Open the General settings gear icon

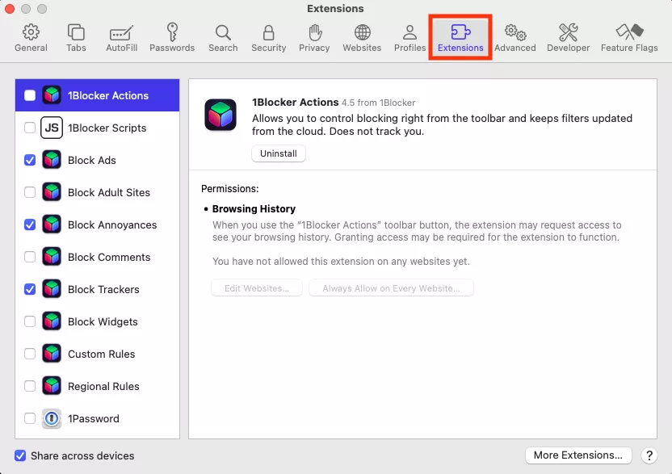[x=31, y=32]
